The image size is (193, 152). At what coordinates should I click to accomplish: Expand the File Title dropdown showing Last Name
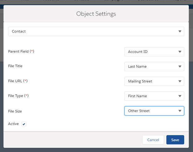tap(152, 67)
